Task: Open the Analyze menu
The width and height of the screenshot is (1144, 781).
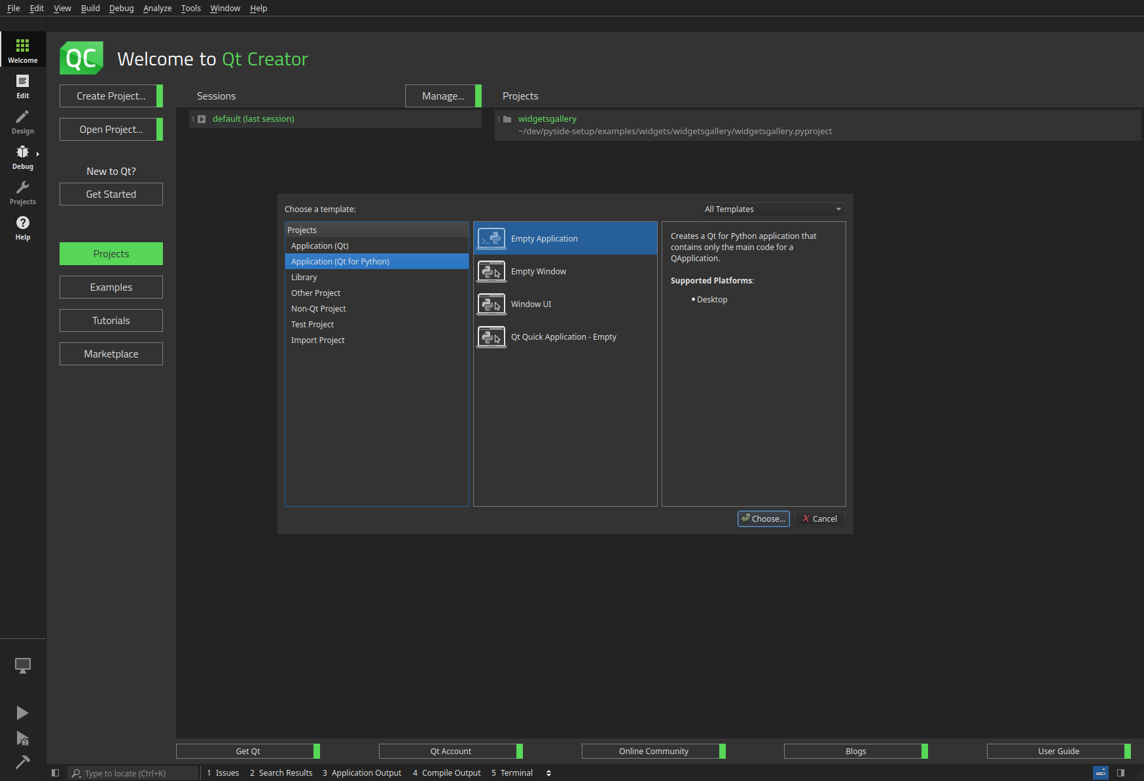Action: coord(157,9)
